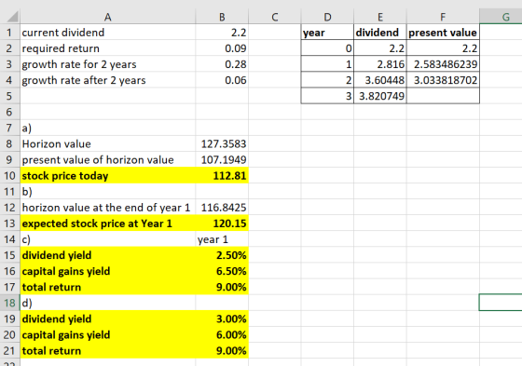The height and width of the screenshot is (366, 522).
Task: Select row 18 header
Action: point(9,303)
